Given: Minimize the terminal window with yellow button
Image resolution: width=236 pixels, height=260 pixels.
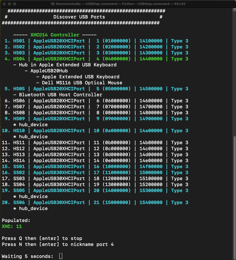Looking at the screenshot, I should click(x=10, y=4).
